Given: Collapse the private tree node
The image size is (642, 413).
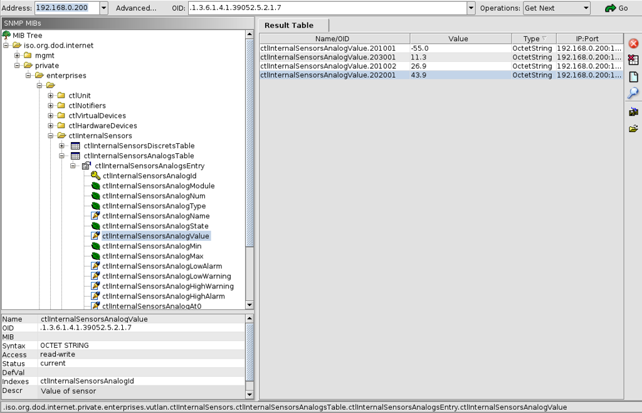Looking at the screenshot, I should (17, 65).
